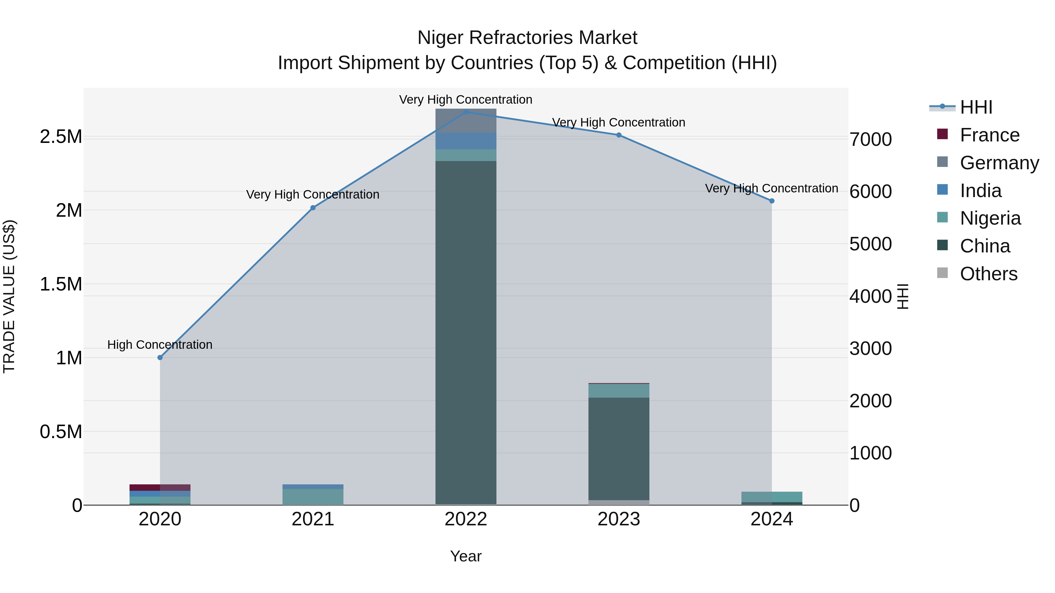
Task: Click the Nigeria segment of 2023 bar
Action: 619,391
